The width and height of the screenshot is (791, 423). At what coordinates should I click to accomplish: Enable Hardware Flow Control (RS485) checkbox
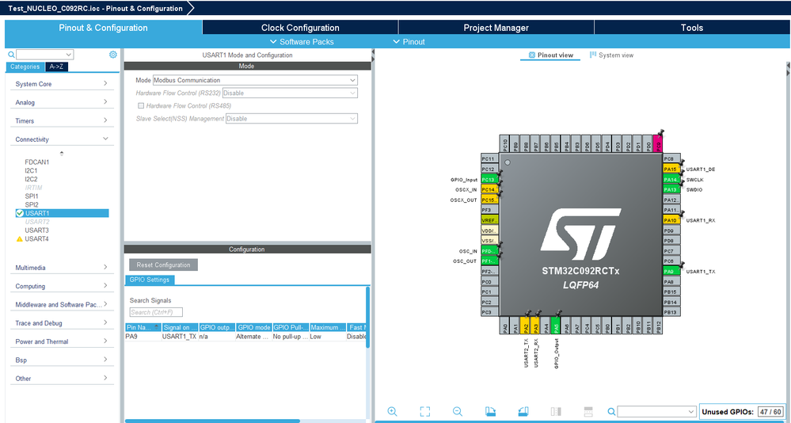[141, 105]
